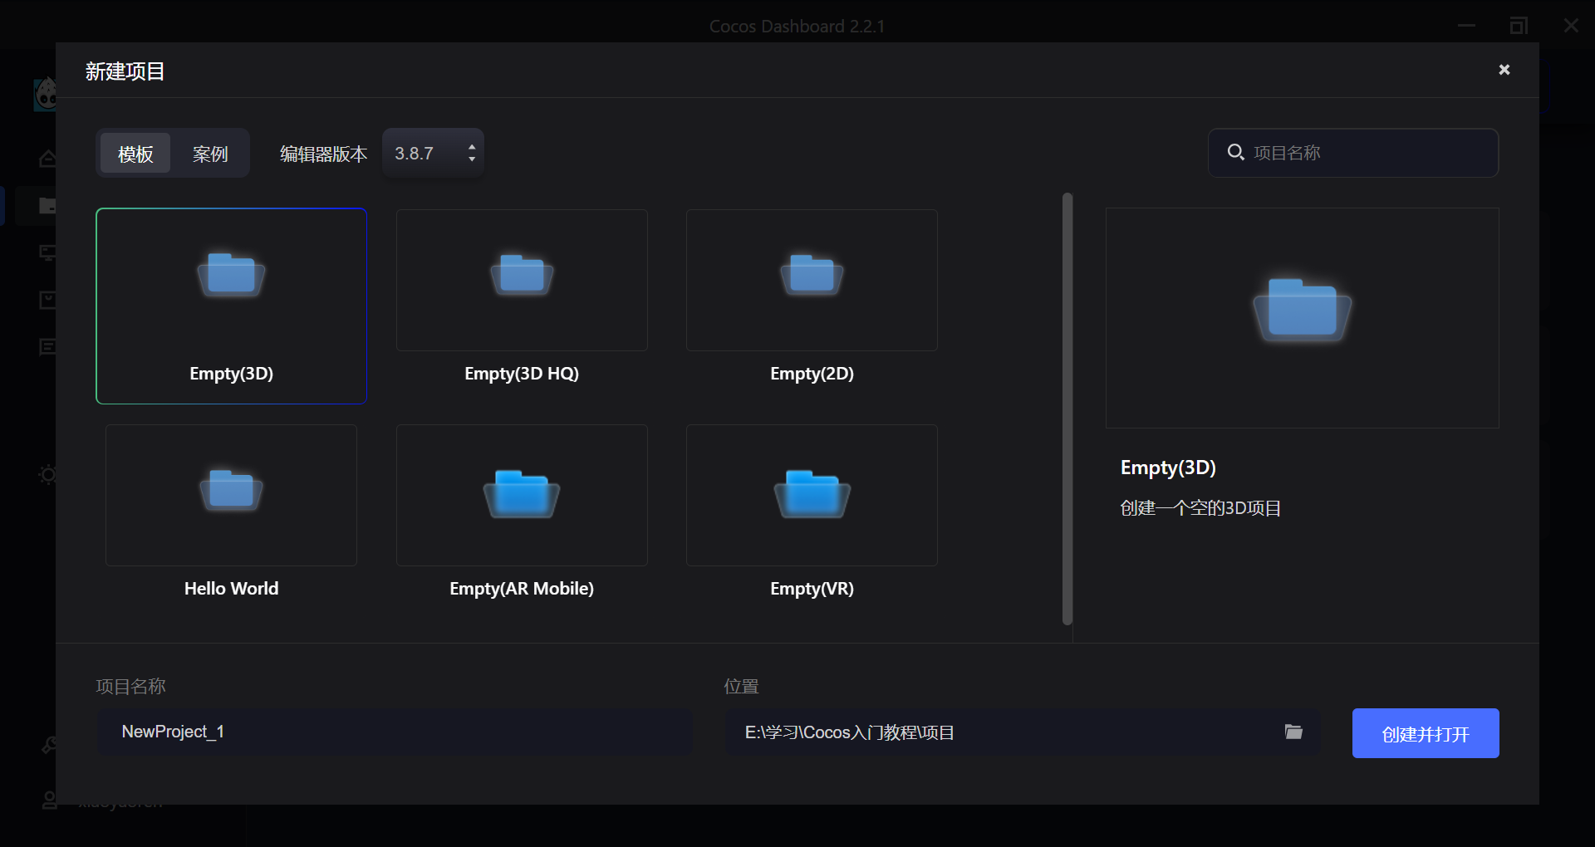Choose the Empty(AR Mobile) template folder icon
This screenshot has width=1595, height=847.
click(x=522, y=494)
